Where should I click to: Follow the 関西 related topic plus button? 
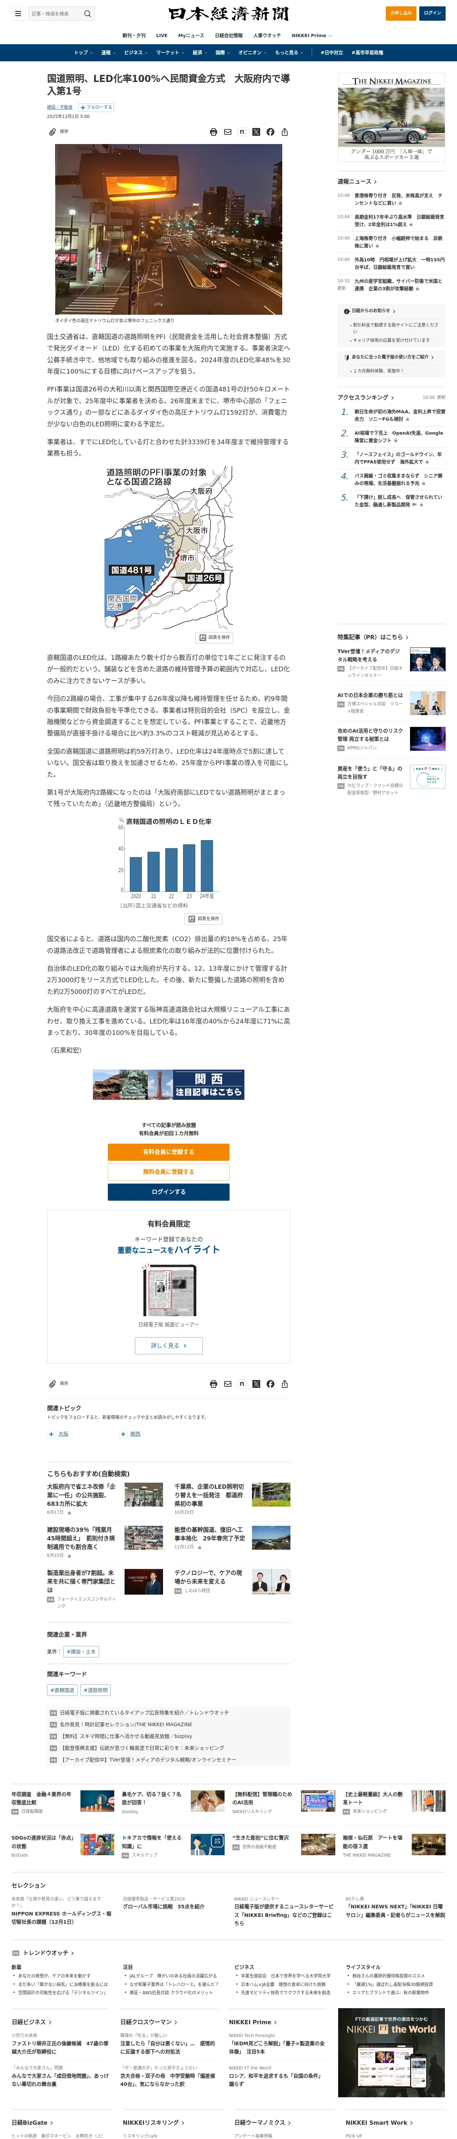pyautogui.click(x=124, y=1434)
